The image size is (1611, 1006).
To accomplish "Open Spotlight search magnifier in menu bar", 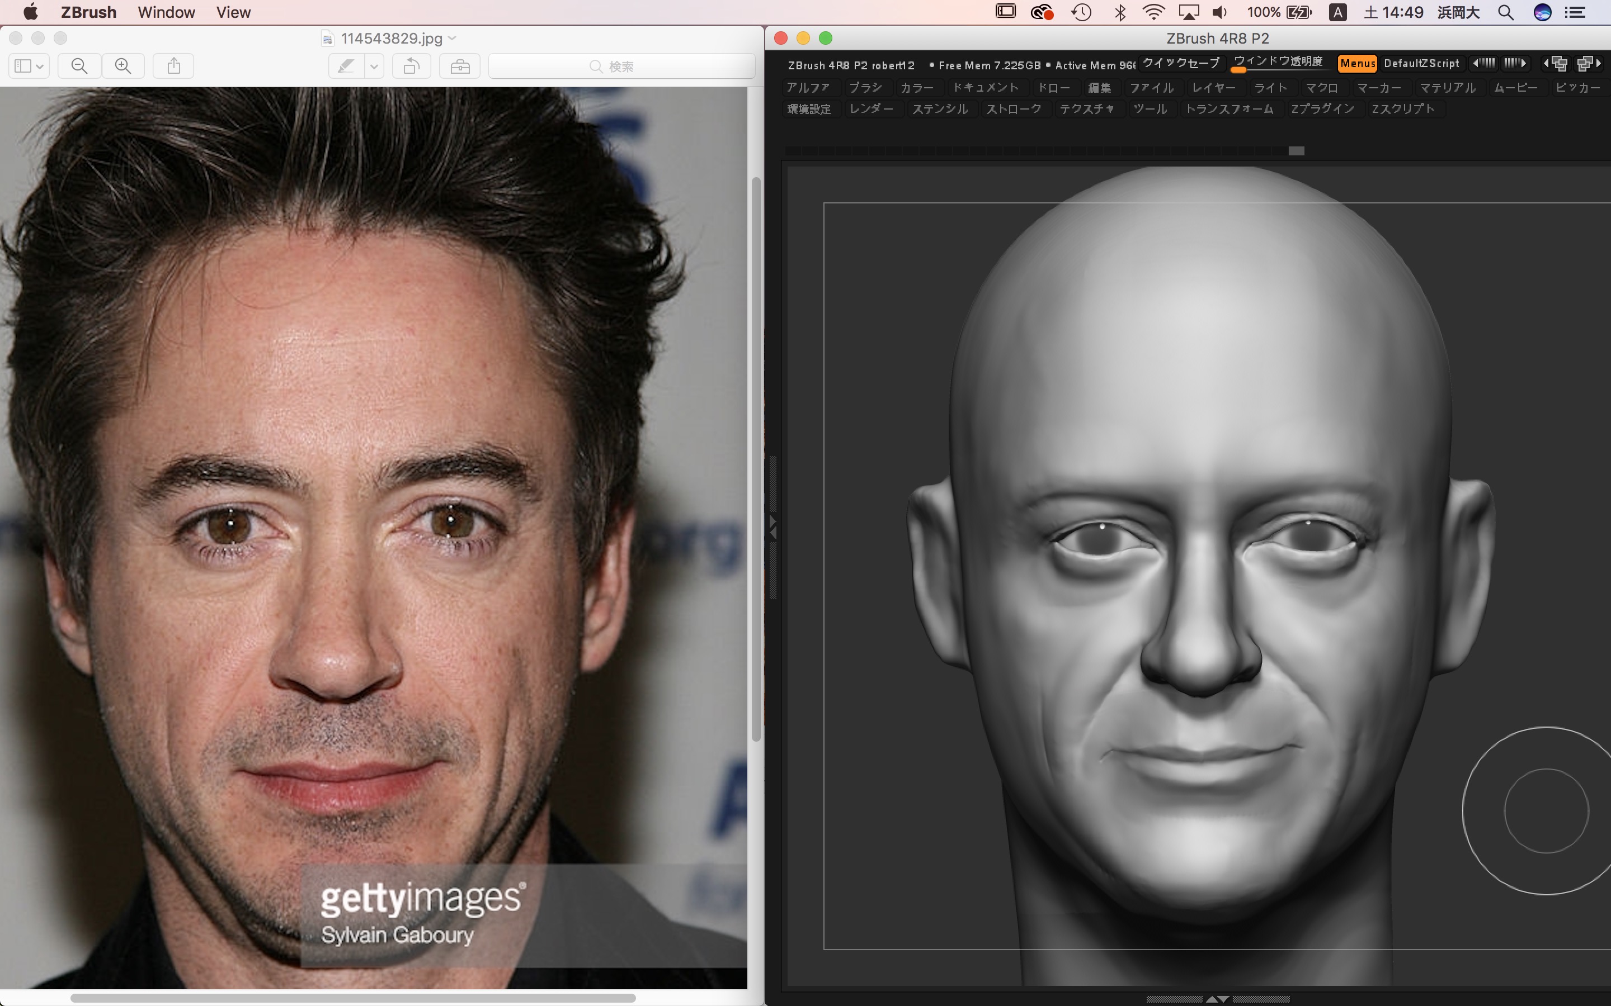I will (1506, 12).
